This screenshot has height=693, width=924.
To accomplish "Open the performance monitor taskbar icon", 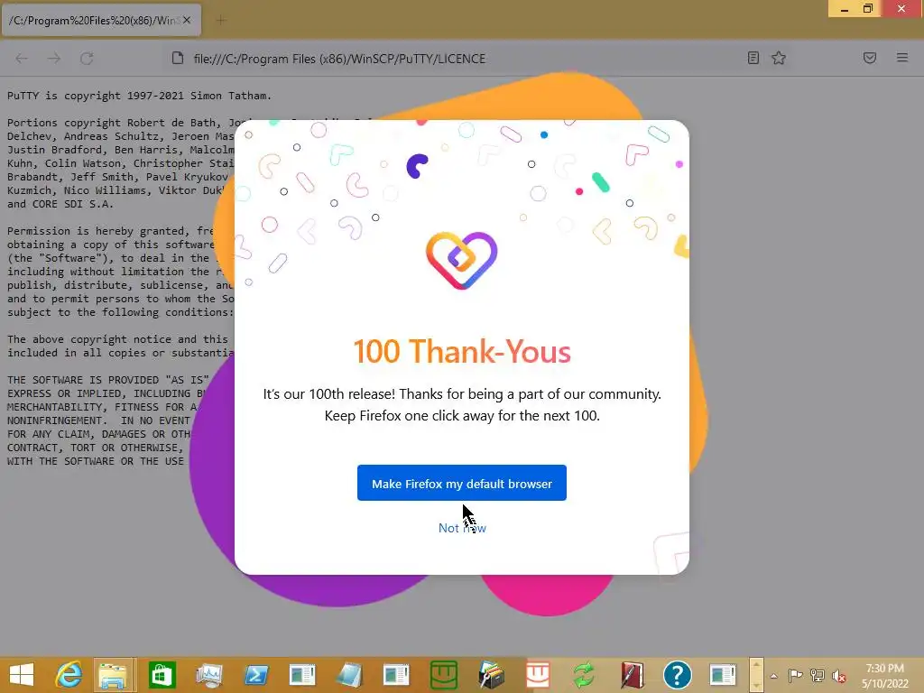I will pyautogui.click(x=209, y=675).
